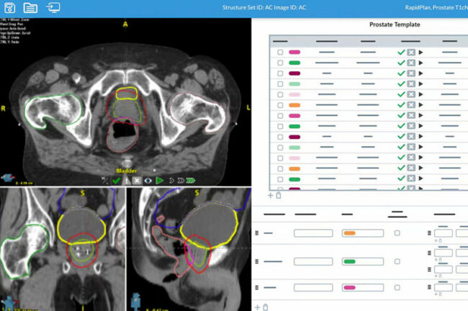Open the folder icon in header
Image resolution: width=468 pixels, height=311 pixels.
[x=30, y=7]
